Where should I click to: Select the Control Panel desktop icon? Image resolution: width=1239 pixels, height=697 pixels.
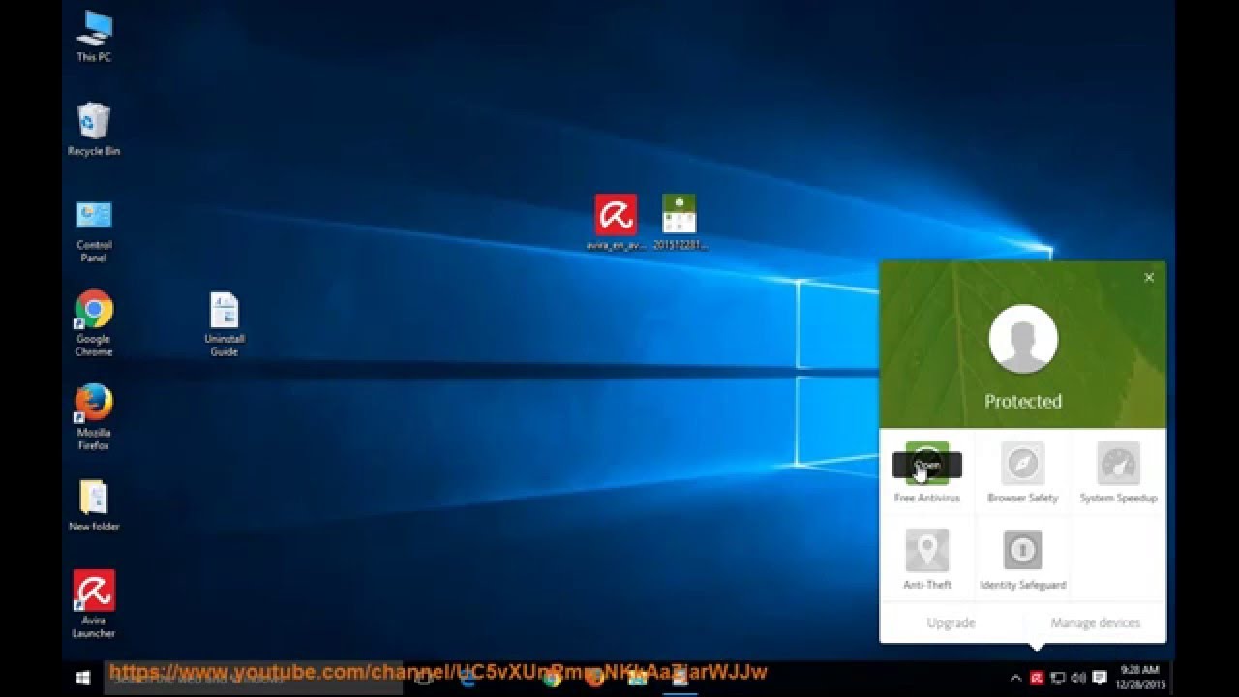[94, 230]
